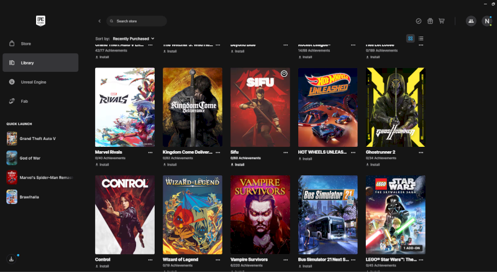
Task: Open the wishlist checkmark icon
Action: [418, 21]
